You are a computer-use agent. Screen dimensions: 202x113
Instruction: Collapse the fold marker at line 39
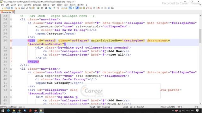(x=11, y=76)
